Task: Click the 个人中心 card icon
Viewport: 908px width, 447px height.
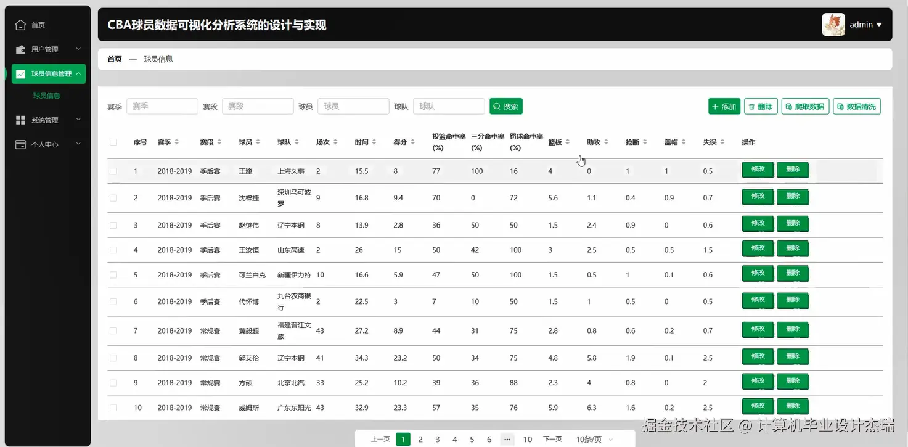Action: click(x=20, y=144)
